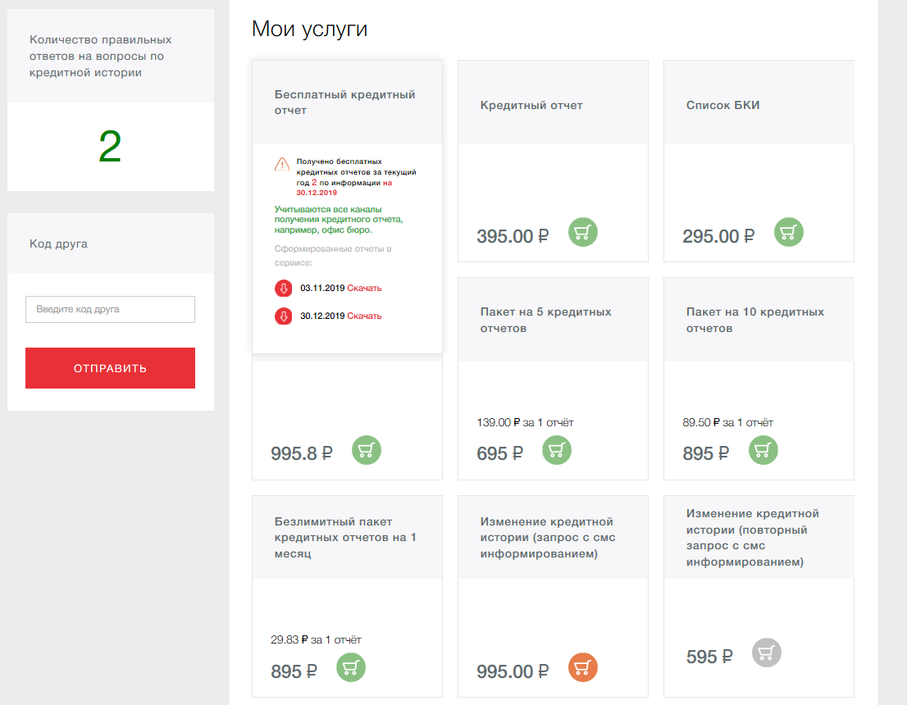Image resolution: width=907 pixels, height=705 pixels.
Task: Click the 29.83 ₽ за 1 отчёт text
Action: pos(316,639)
